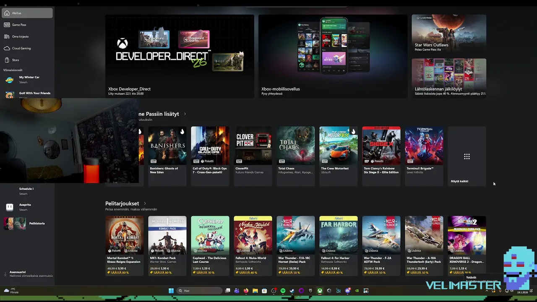
Task: Open the MK1: Kombat Pack deal
Action: pyautogui.click(x=167, y=246)
